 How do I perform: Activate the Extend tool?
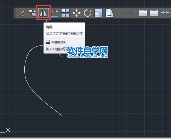tap(132, 13)
